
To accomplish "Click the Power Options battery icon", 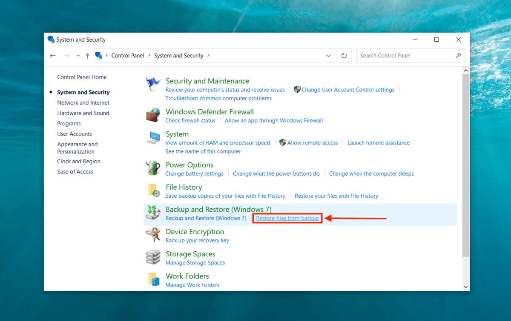I will tap(153, 168).
